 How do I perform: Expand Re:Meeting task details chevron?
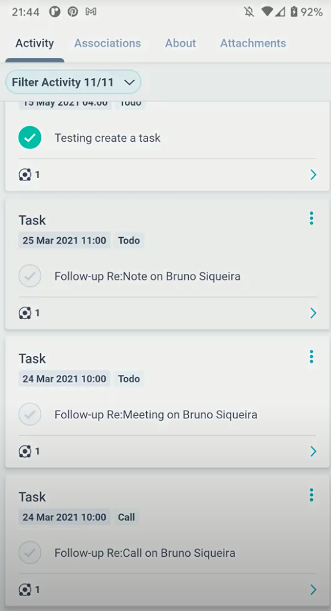click(x=313, y=451)
